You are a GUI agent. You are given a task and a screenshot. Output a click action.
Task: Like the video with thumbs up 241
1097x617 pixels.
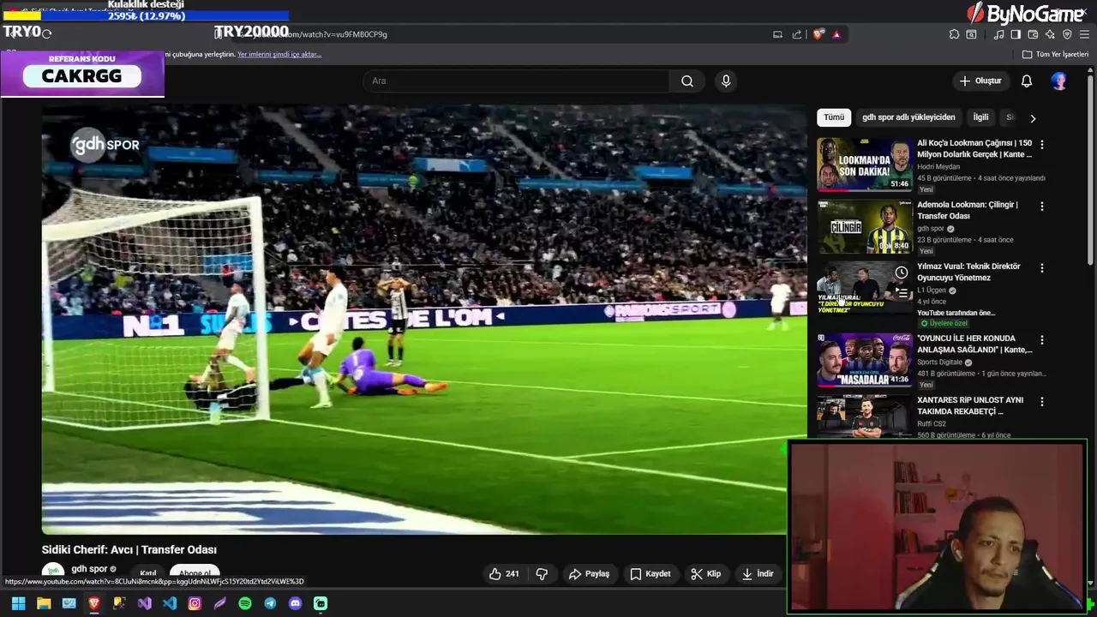point(504,574)
